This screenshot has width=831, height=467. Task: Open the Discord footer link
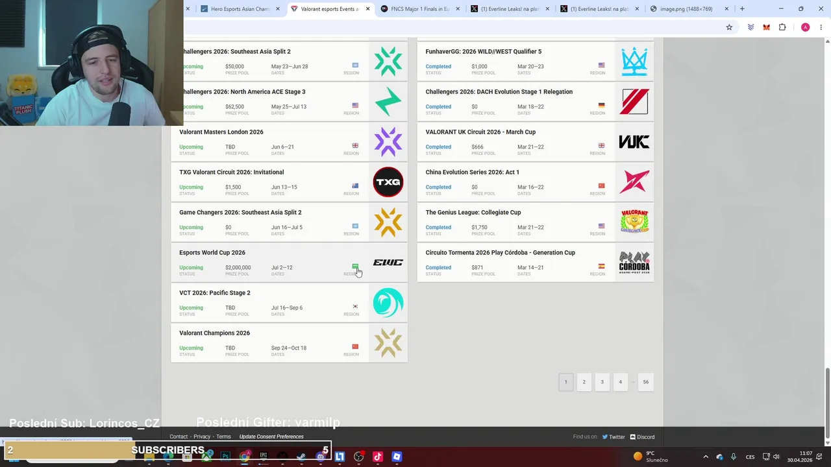[x=641, y=437]
